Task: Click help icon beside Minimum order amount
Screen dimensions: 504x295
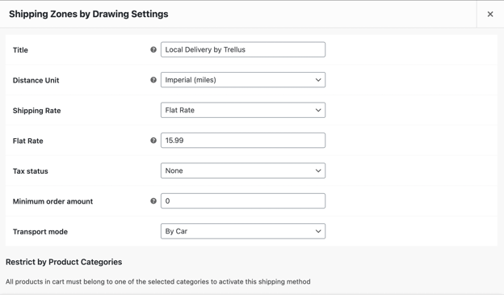Action: click(153, 200)
